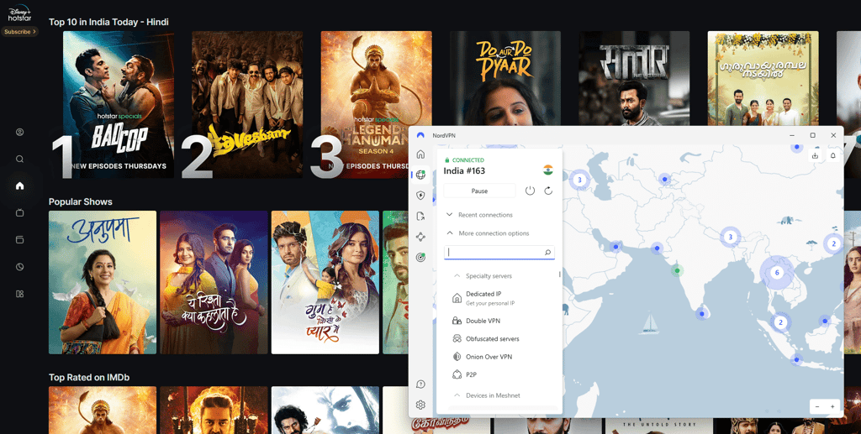The height and width of the screenshot is (434, 861).
Task: Open Anupama show poster in Popular Shows
Action: (102, 282)
